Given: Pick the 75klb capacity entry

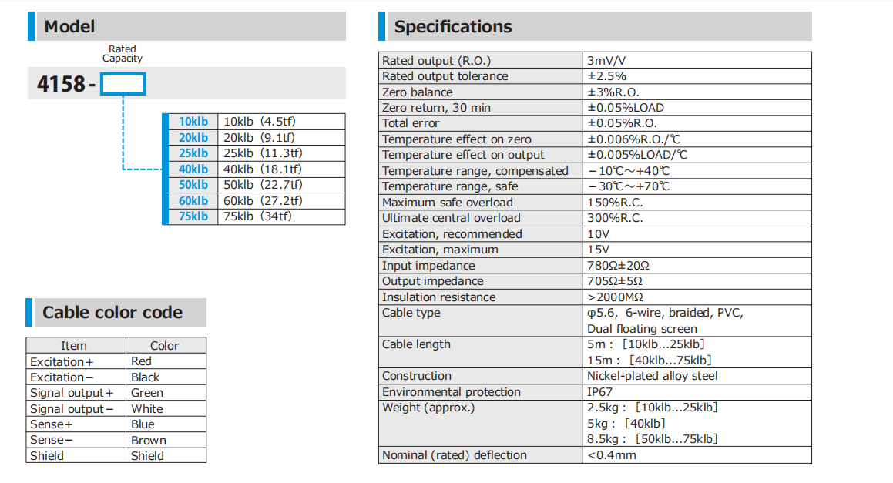Looking at the screenshot, I should coord(254,216).
